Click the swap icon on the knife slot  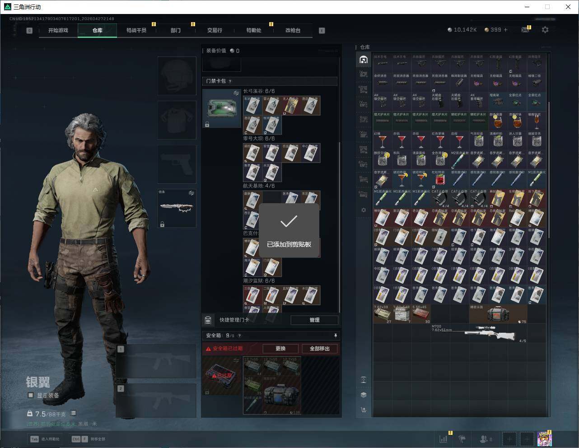191,193
